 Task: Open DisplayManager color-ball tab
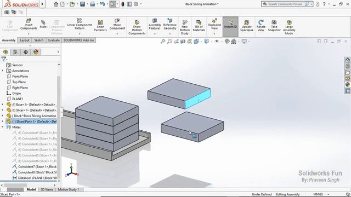(x=36, y=52)
